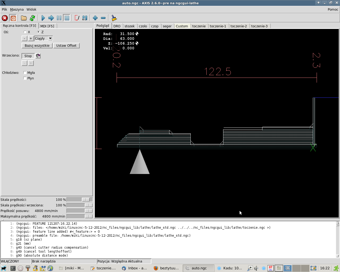The width and height of the screenshot is (340, 272).
Task: Switch to Ręczna kontrola [F3] tab
Action: [19, 26]
